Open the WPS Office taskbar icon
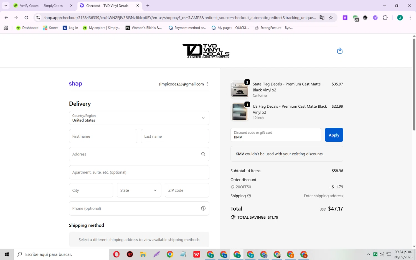This screenshot has width=416, height=260. tap(197, 254)
